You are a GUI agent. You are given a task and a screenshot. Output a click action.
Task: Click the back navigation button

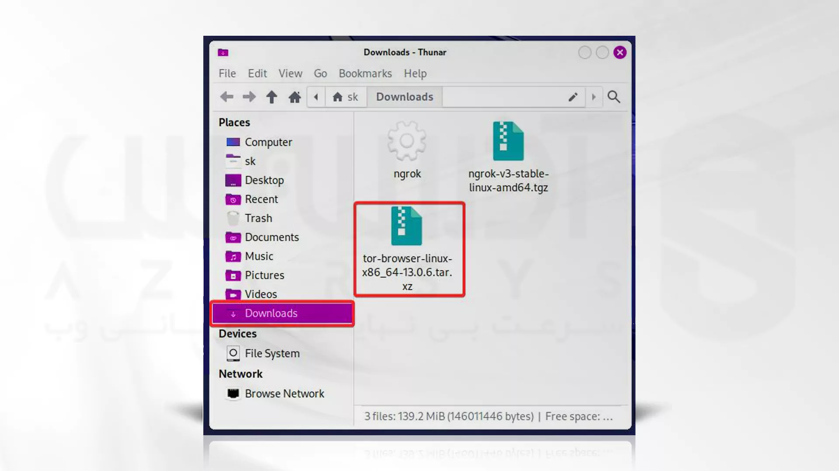pos(226,97)
